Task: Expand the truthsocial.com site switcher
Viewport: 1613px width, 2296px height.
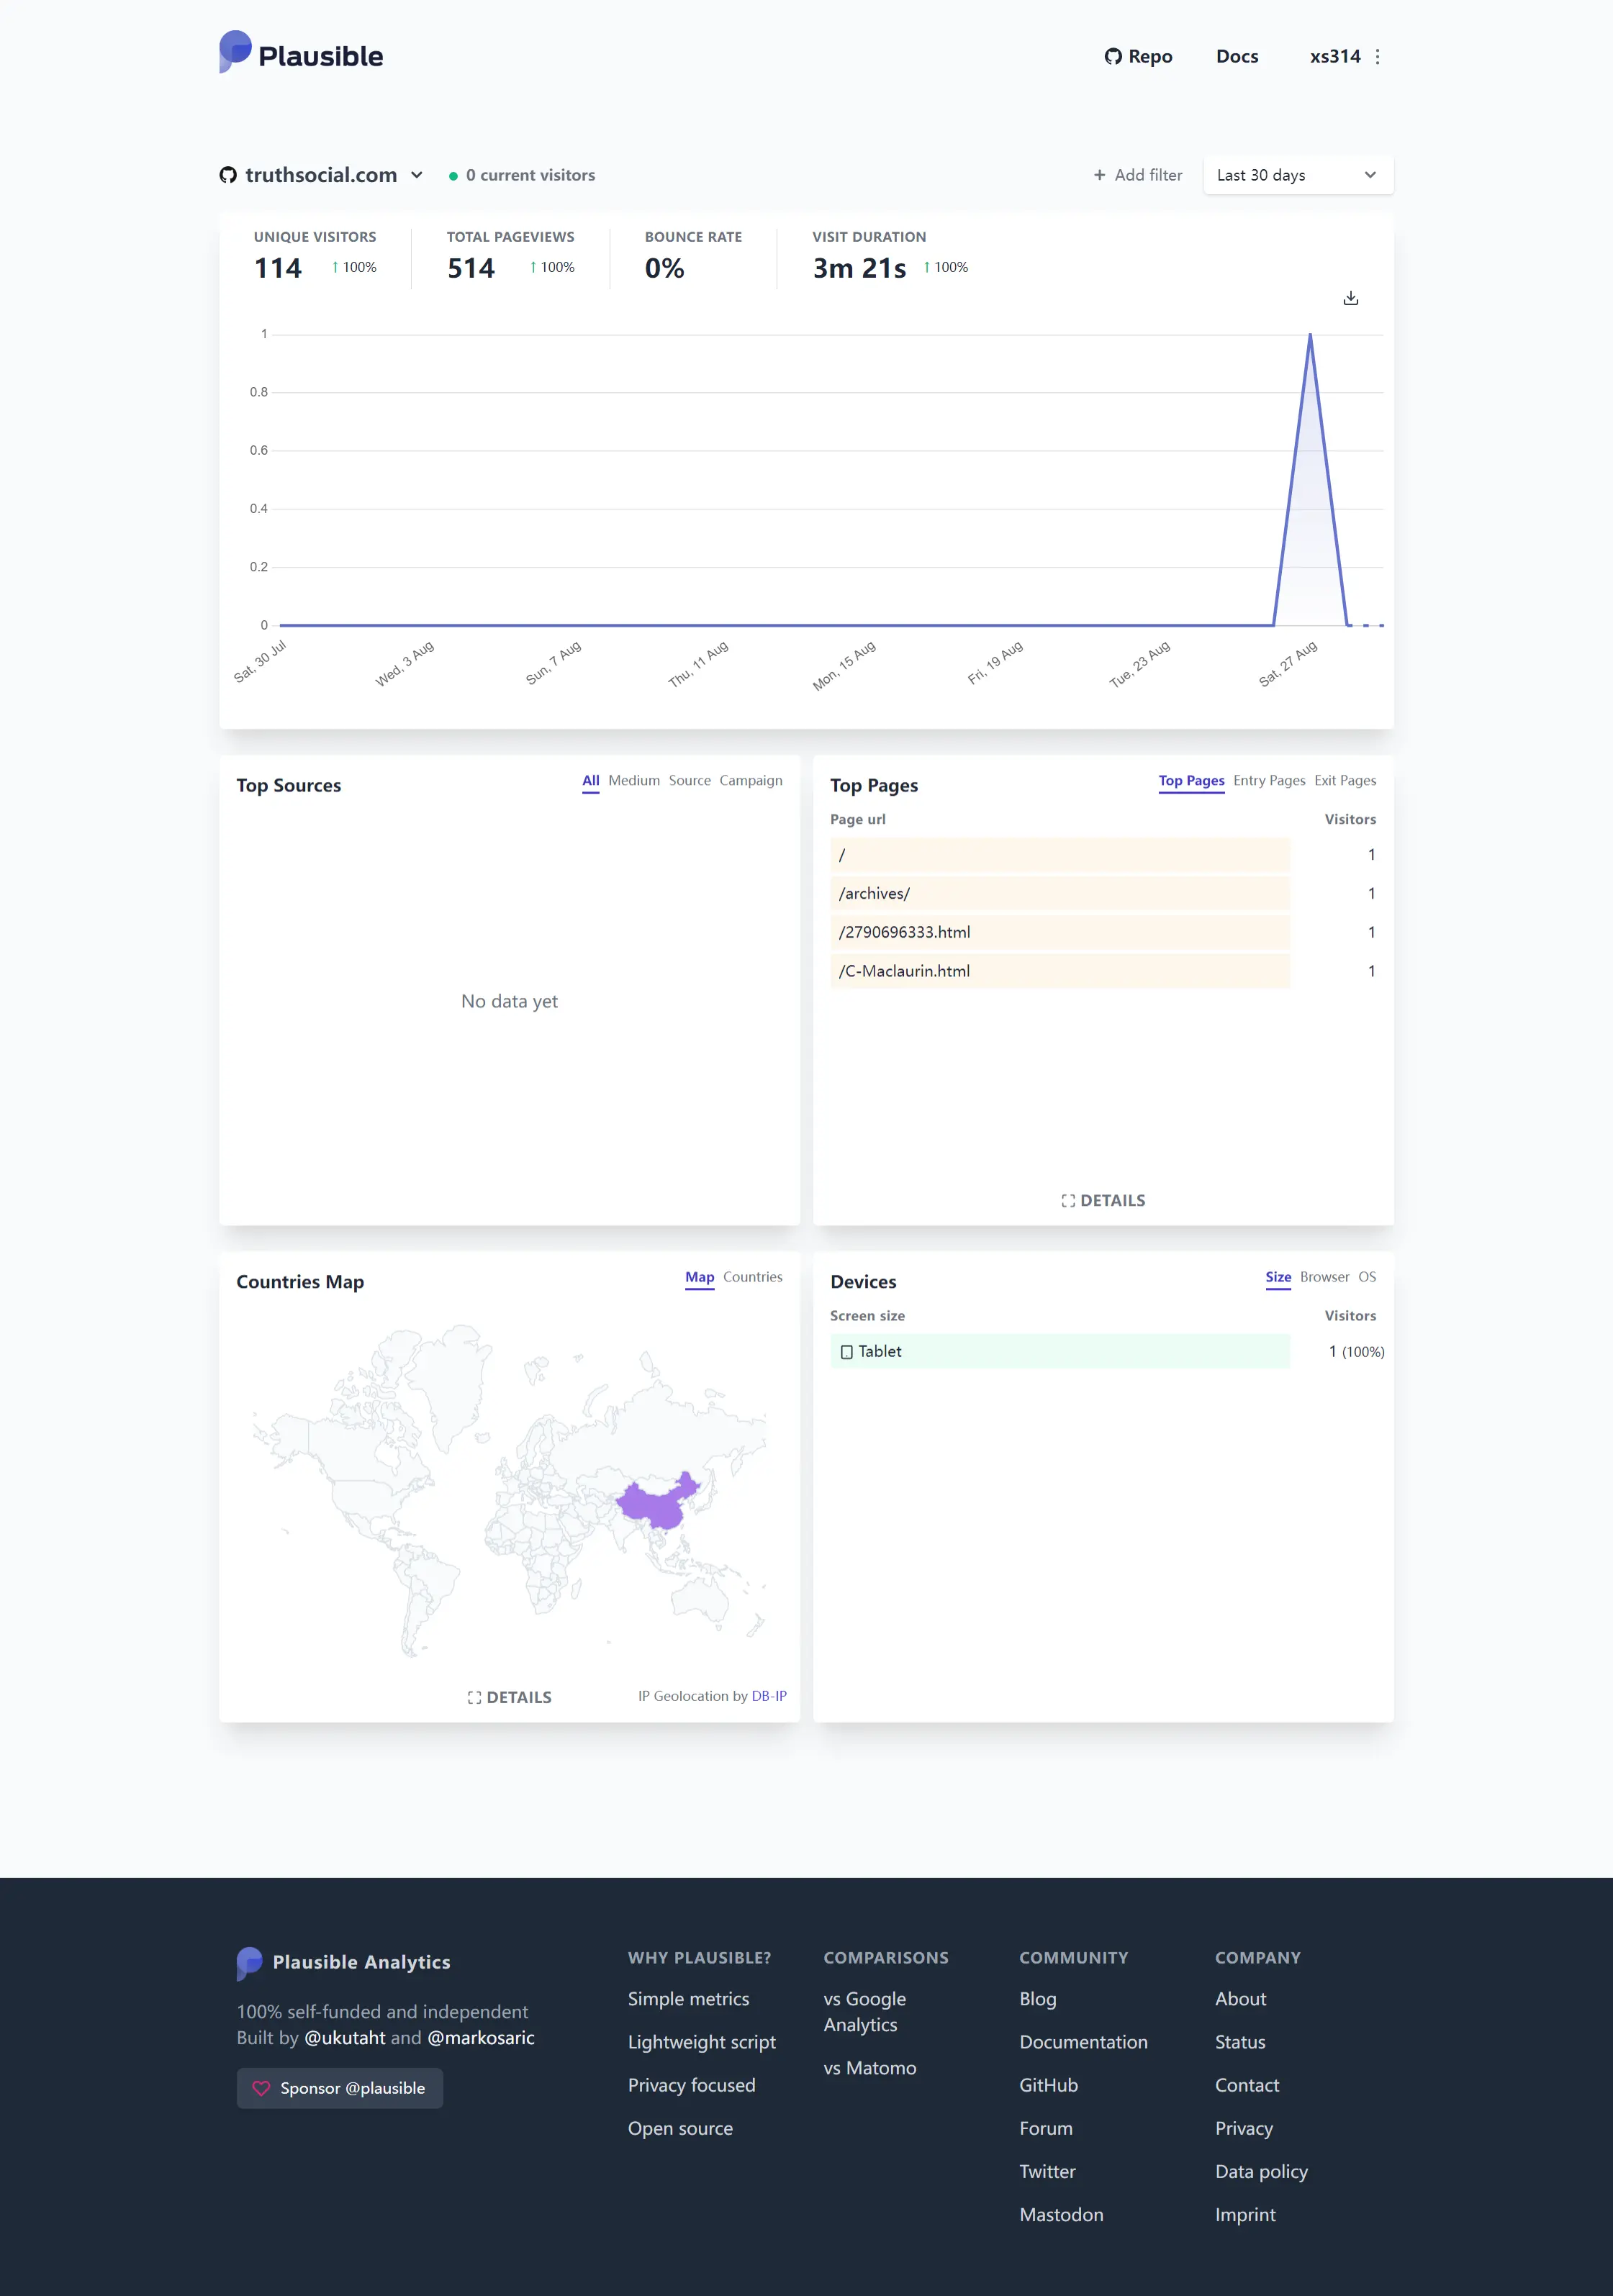Action: (x=321, y=175)
